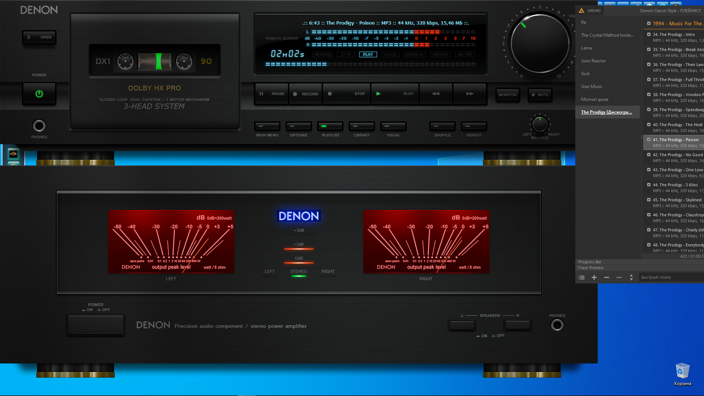Uncheck track 44. The Prodigy - 3 Kilos
The image size is (704, 396).
(x=649, y=185)
